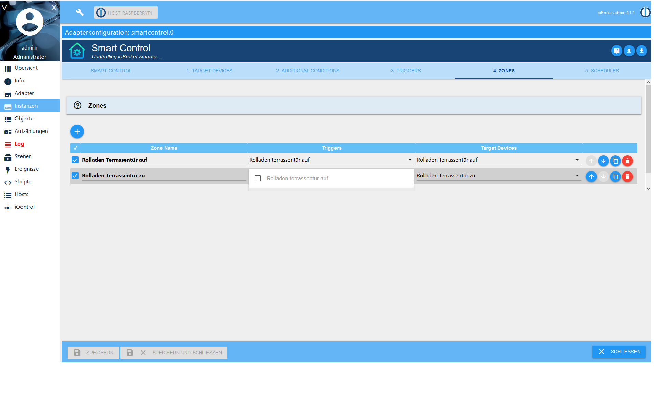
Task: Add a new zone with plus button
Action: 77,132
